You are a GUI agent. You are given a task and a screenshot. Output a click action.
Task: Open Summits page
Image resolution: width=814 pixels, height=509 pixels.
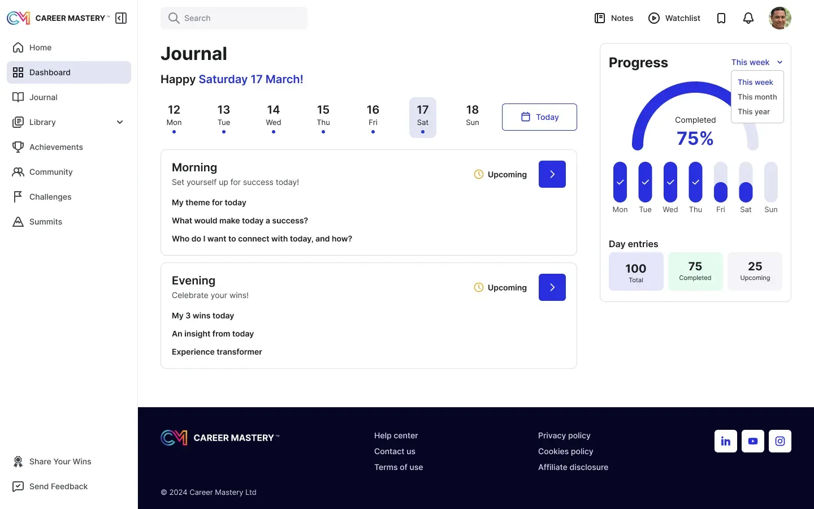(x=69, y=222)
